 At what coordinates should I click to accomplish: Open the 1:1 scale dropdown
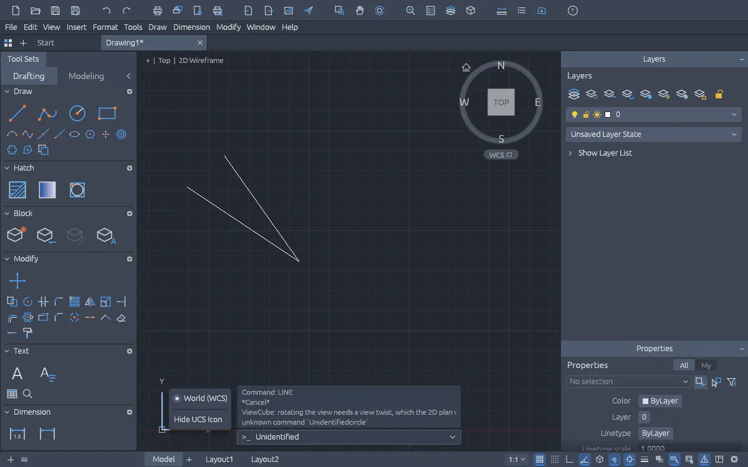(x=517, y=460)
